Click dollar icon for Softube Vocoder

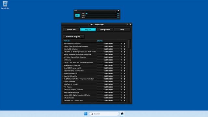[x=124, y=98]
